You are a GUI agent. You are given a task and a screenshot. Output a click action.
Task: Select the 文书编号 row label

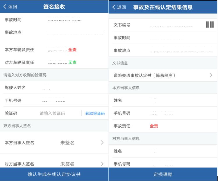click(122, 25)
